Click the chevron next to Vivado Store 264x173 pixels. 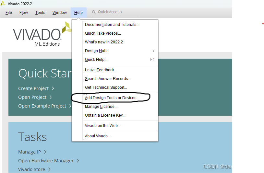pyautogui.click(x=49, y=169)
